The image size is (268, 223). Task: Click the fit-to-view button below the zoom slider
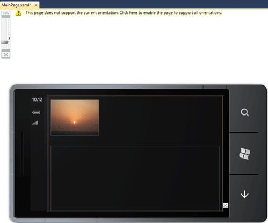pyautogui.click(x=6, y=55)
